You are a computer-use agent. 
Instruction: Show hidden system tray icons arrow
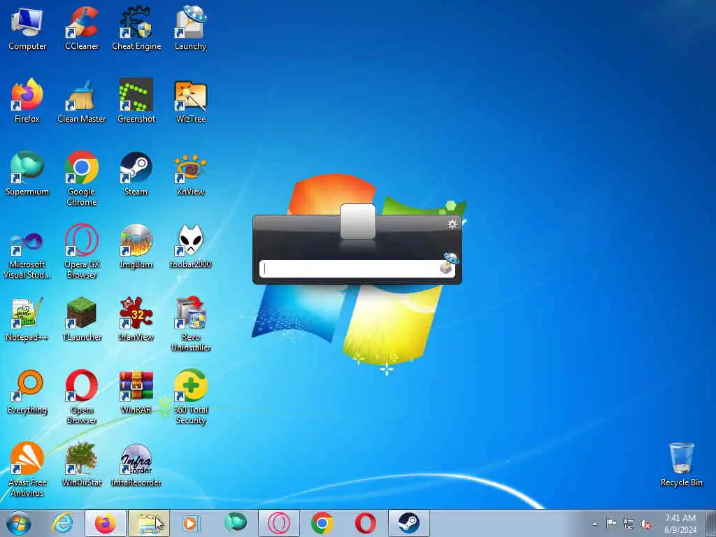594,524
